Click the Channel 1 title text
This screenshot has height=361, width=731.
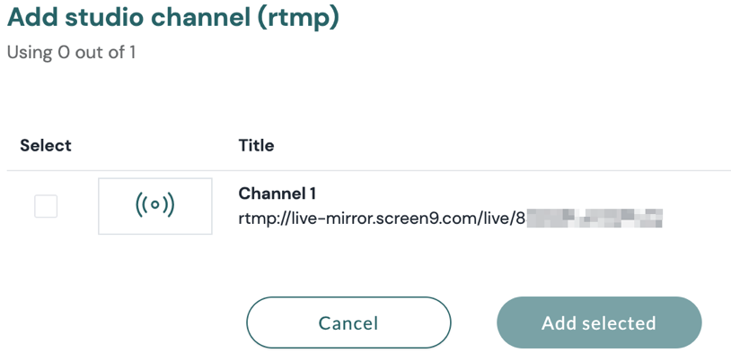point(277,193)
